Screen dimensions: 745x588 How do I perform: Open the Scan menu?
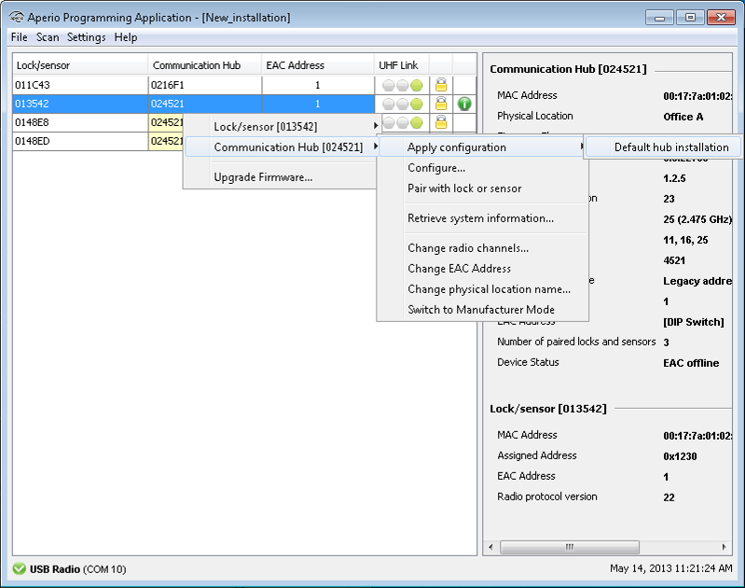48,37
